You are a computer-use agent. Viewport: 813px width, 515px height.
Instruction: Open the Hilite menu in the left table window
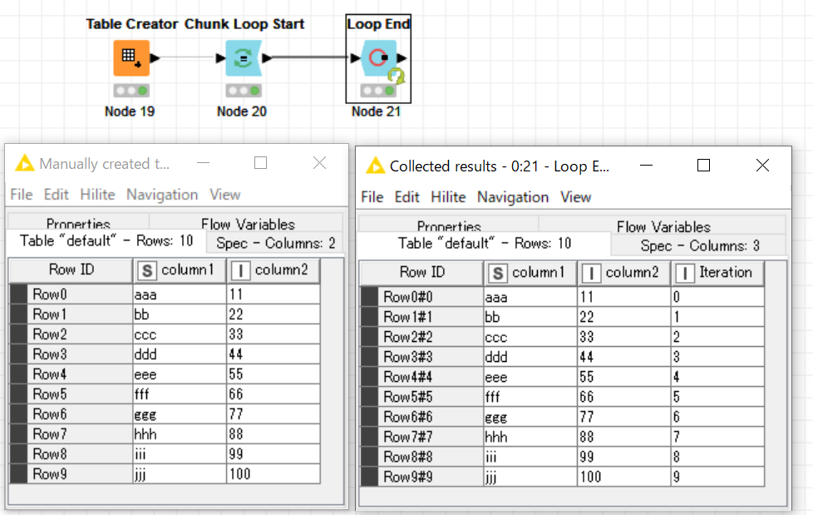pyautogui.click(x=97, y=195)
